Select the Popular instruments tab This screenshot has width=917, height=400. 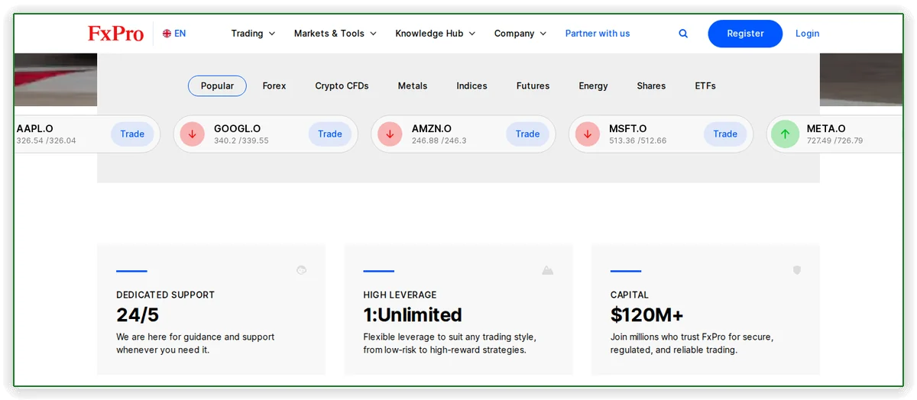[x=217, y=86]
